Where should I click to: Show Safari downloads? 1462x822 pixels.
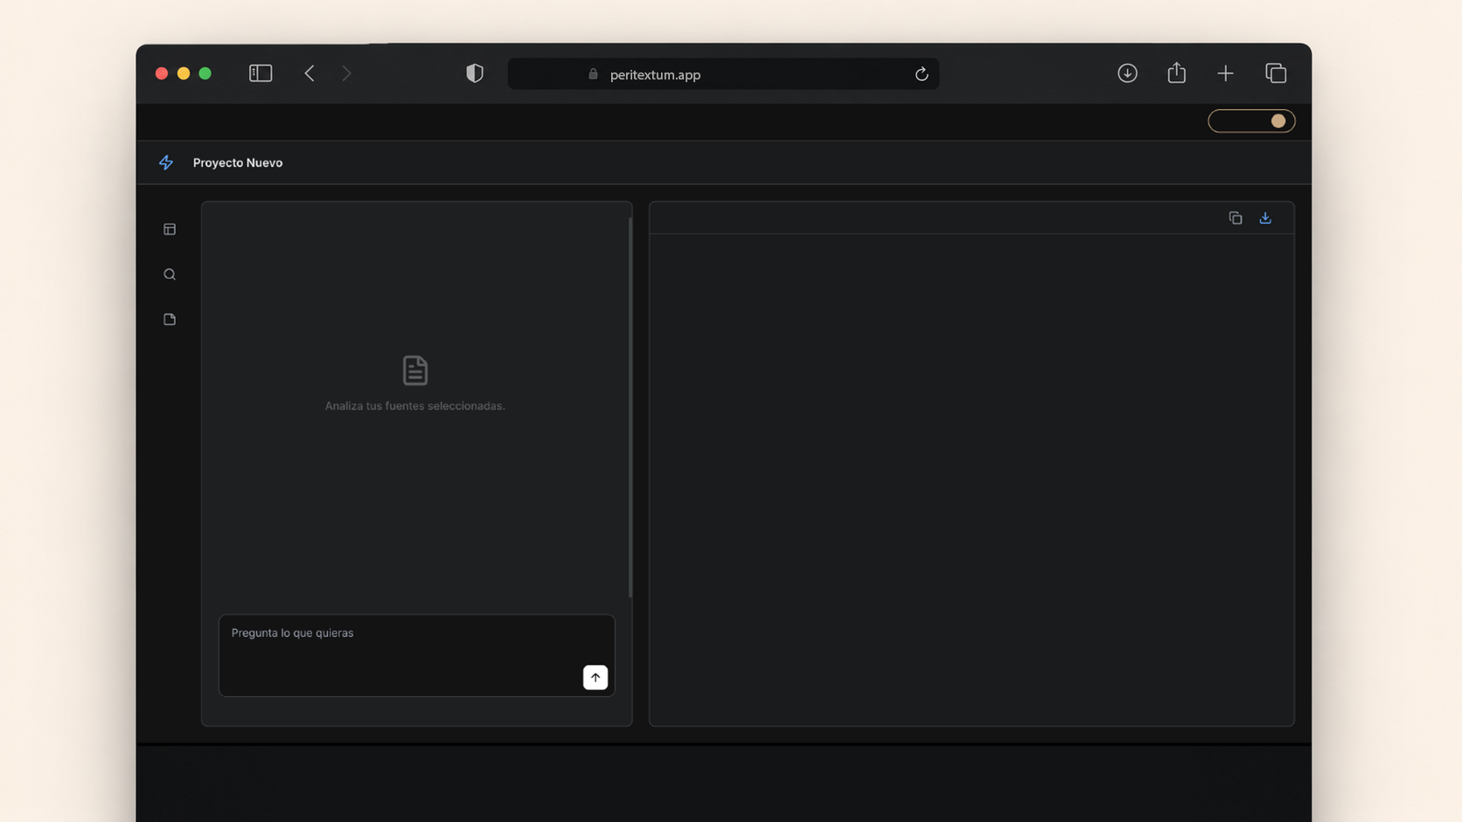click(x=1128, y=73)
